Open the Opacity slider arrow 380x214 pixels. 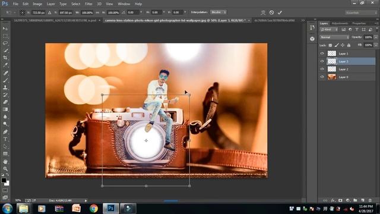click(x=376, y=37)
